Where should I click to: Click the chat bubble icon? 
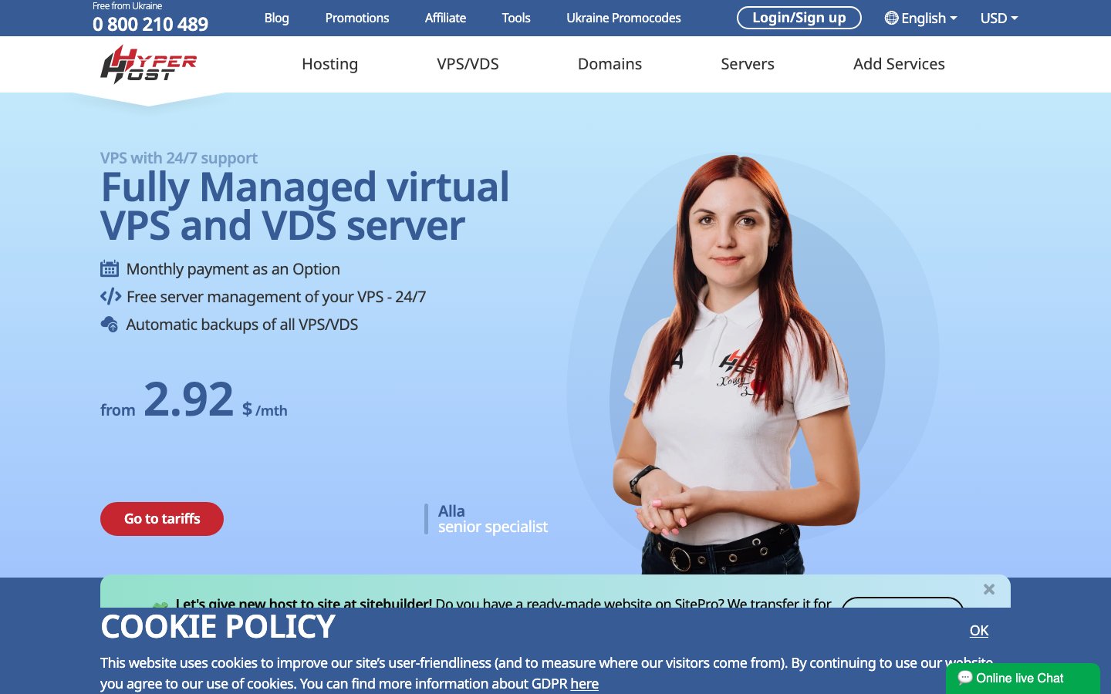[x=964, y=677]
